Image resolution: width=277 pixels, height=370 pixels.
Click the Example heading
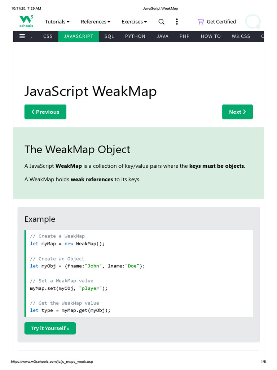(40, 219)
